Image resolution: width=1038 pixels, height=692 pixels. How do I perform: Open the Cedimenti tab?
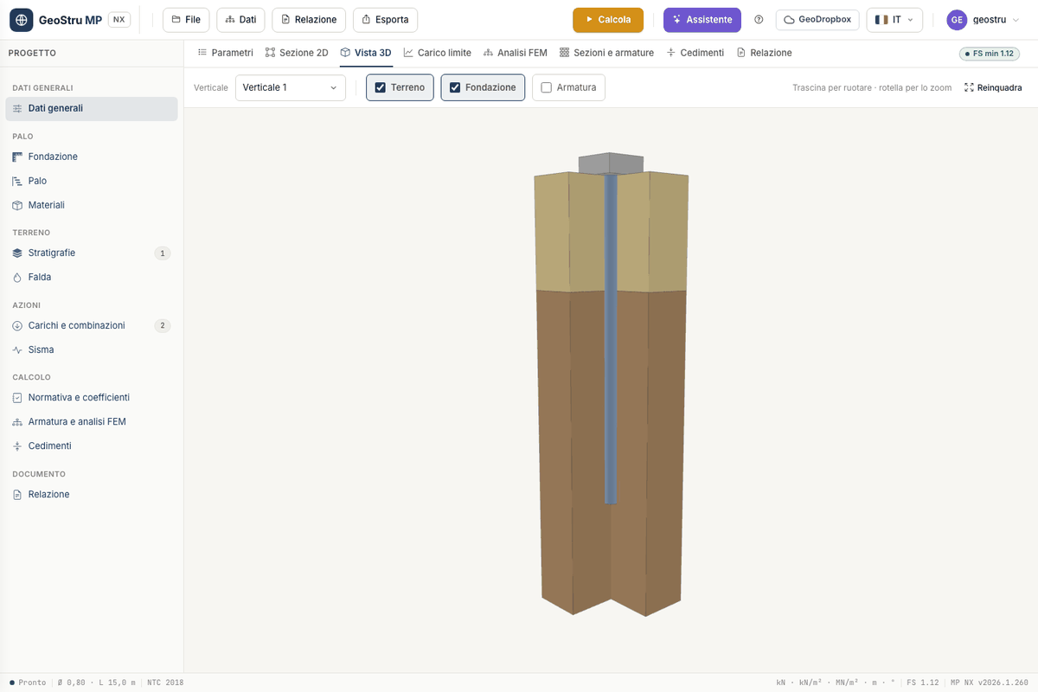695,53
